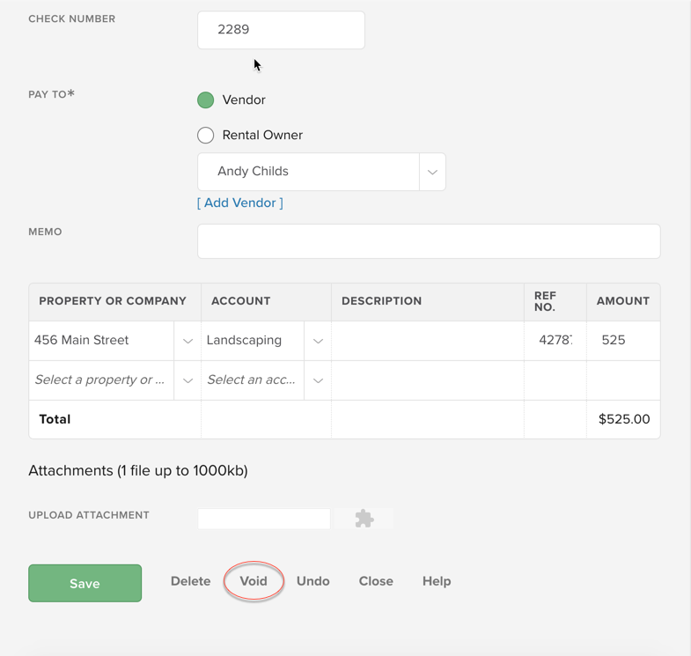Click the Delete action
Viewport: 691px width, 656px height.
coord(190,581)
